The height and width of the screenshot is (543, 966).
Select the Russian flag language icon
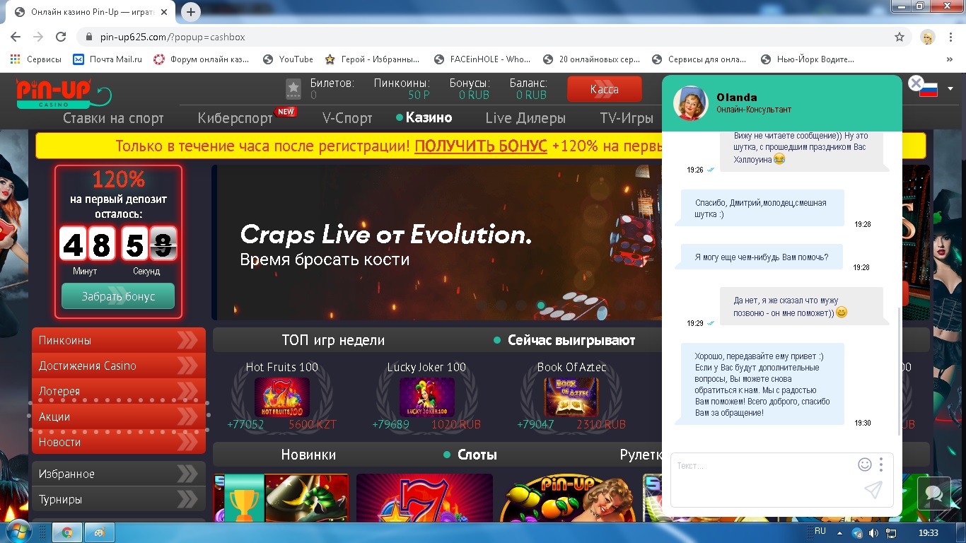[929, 89]
